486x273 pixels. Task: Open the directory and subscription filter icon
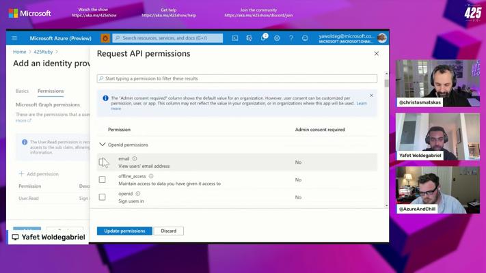pos(249,38)
